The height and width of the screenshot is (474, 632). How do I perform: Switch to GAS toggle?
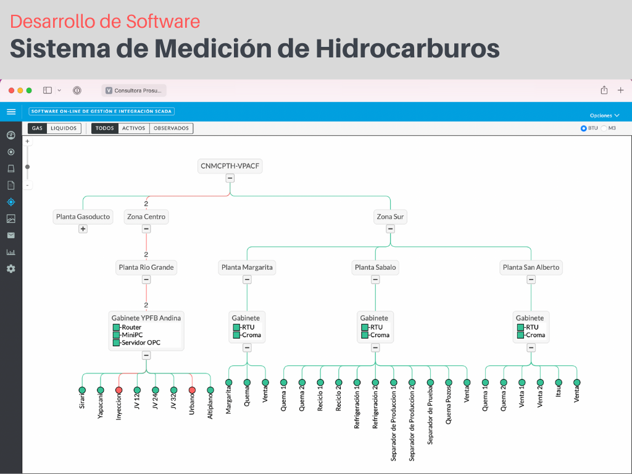point(37,128)
